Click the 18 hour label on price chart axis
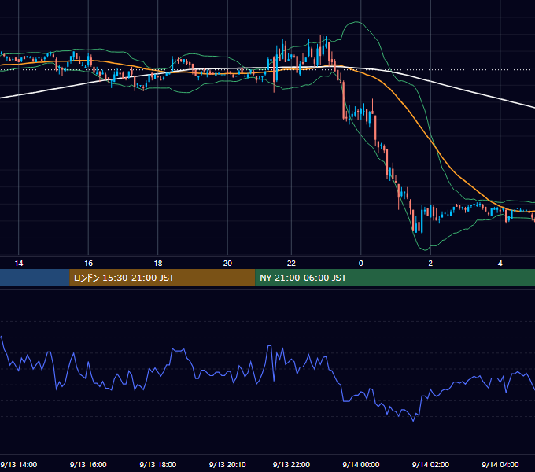 (x=158, y=264)
